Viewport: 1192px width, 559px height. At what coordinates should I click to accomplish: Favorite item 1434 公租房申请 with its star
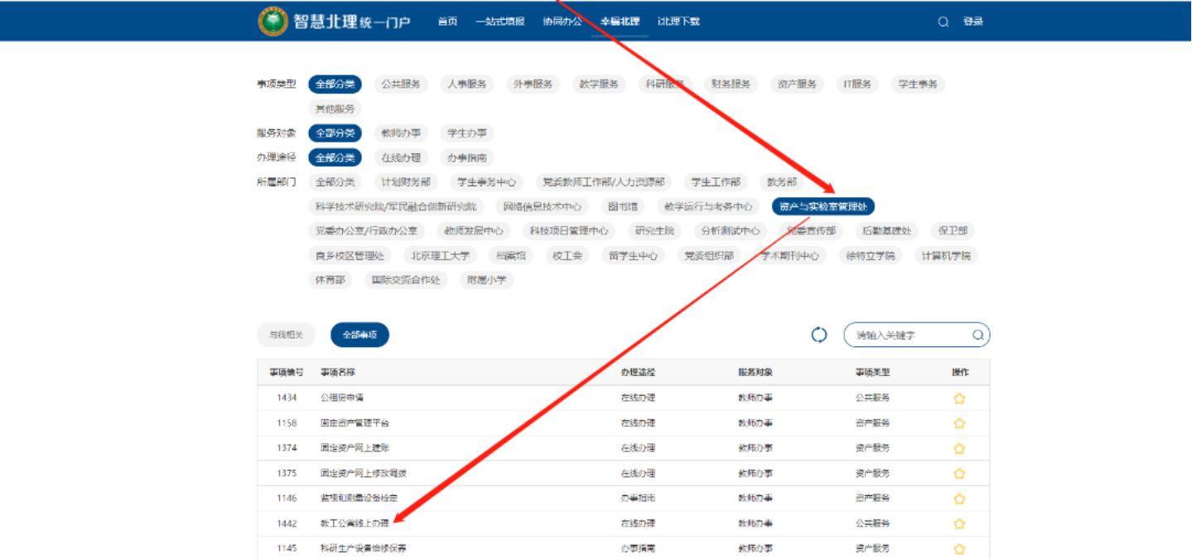pos(959,398)
